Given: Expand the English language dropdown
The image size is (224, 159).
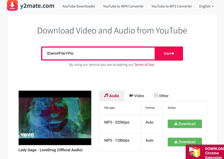Looking at the screenshot, I should coord(206,6).
